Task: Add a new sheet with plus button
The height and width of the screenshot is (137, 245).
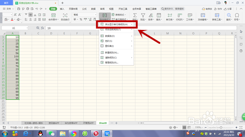Action: (x=116, y=123)
